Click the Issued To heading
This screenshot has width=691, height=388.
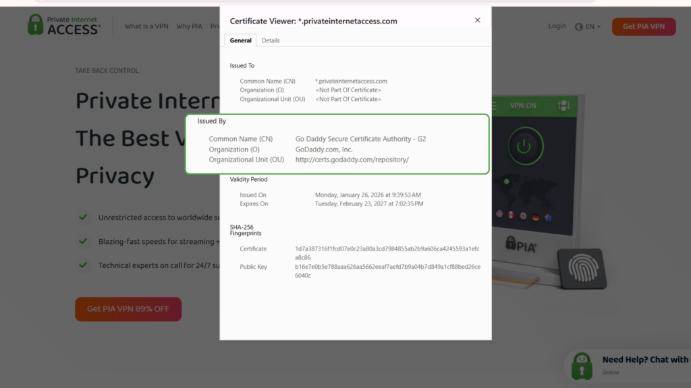(242, 65)
